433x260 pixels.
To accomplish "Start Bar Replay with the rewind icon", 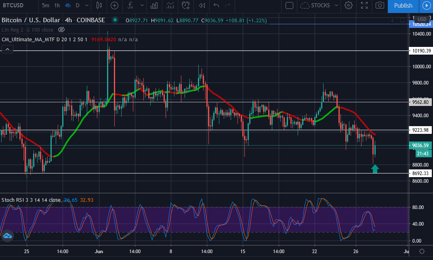I will pyautogui.click(x=202, y=6).
